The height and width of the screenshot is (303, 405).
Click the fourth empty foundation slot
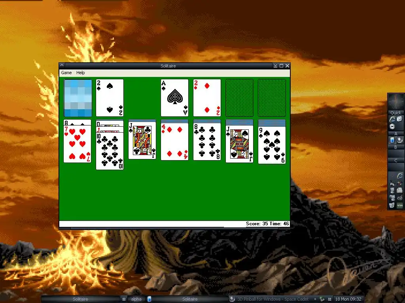[272, 98]
